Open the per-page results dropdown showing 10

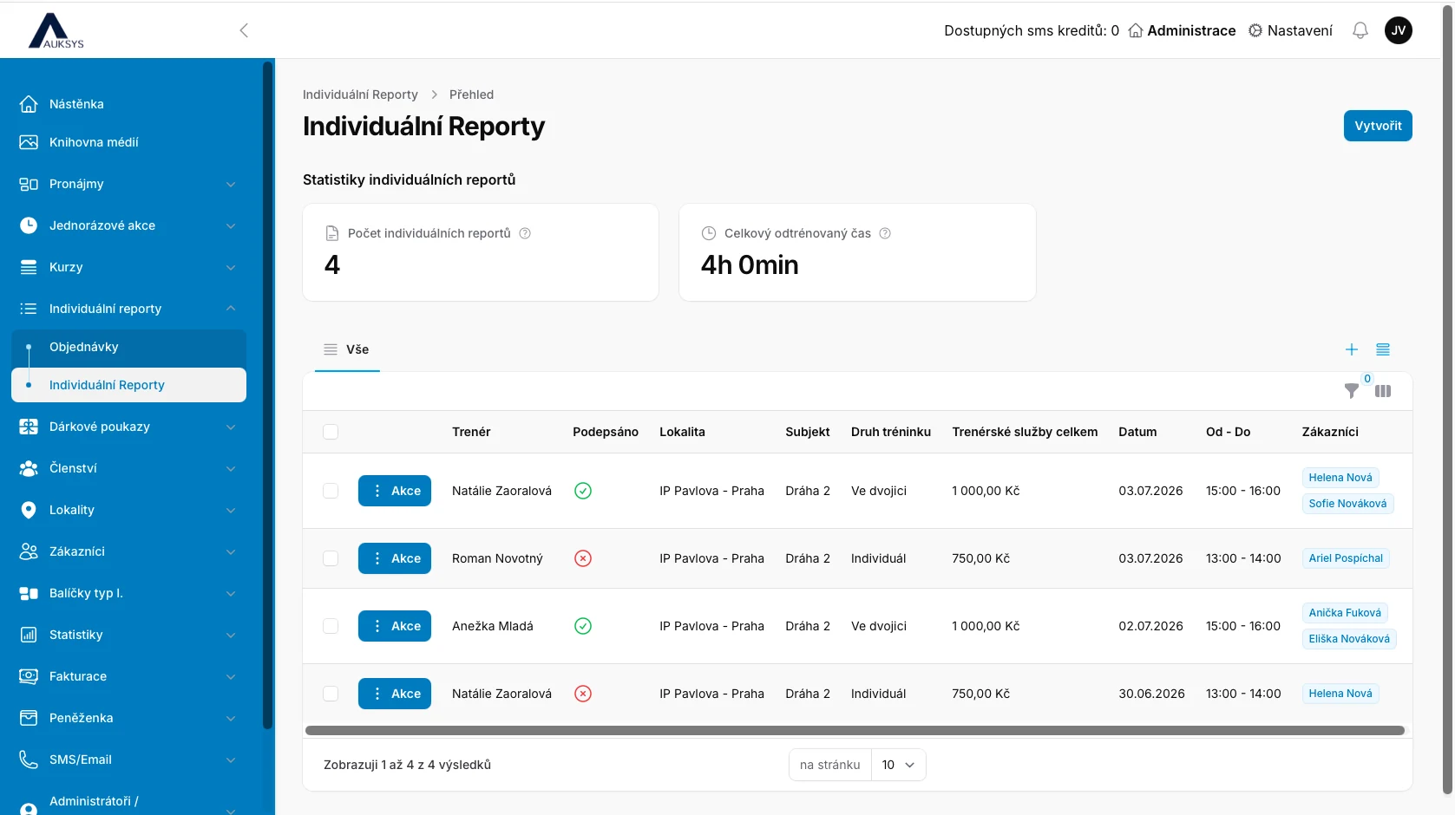(x=898, y=765)
